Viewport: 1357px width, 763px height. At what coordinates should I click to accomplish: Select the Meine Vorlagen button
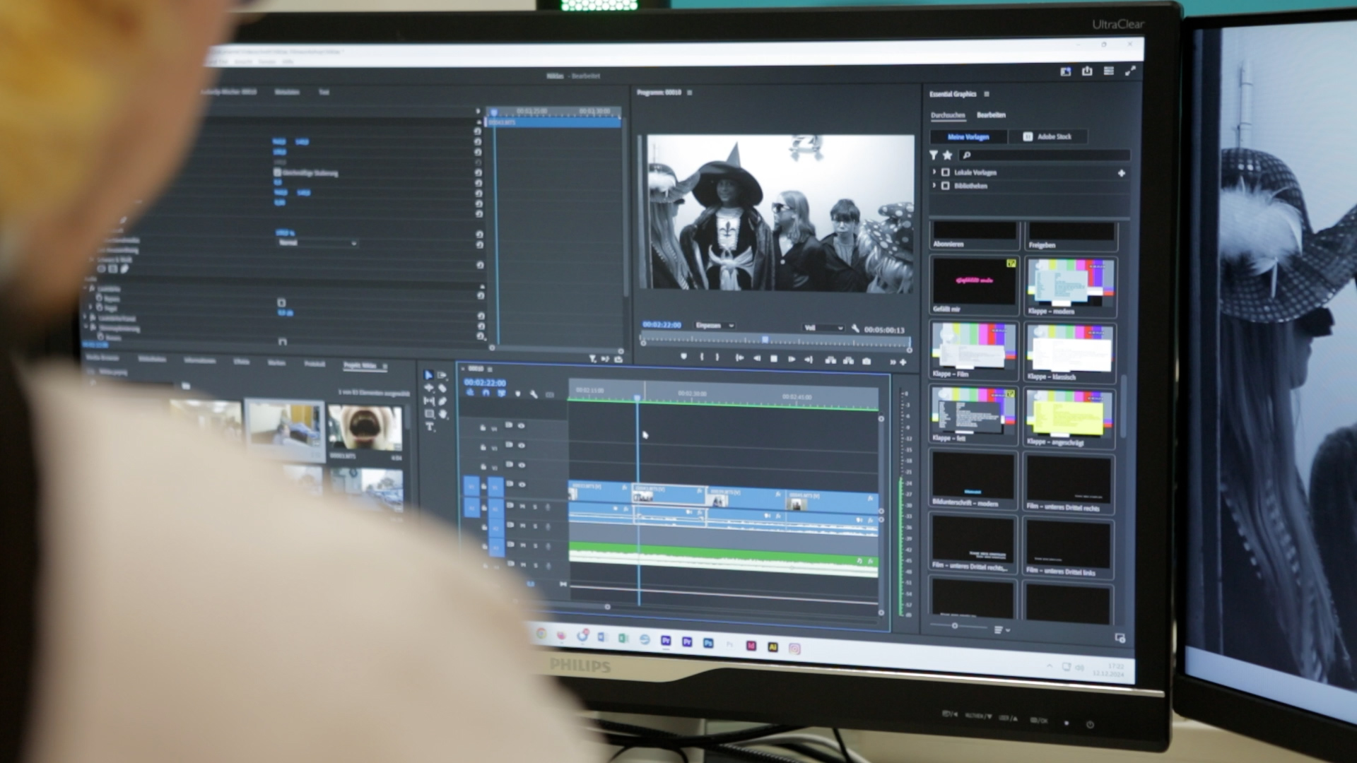(x=968, y=136)
